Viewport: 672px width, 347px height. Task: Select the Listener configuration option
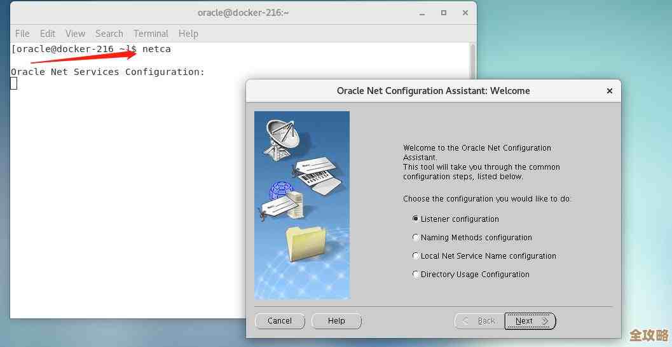[416, 219]
